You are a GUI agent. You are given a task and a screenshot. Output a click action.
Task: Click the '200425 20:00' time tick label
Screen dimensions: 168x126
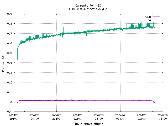point(35,117)
